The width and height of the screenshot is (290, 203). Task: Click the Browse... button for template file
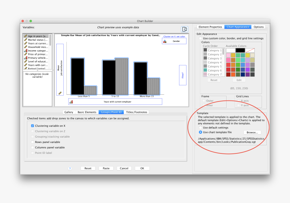click(252, 133)
